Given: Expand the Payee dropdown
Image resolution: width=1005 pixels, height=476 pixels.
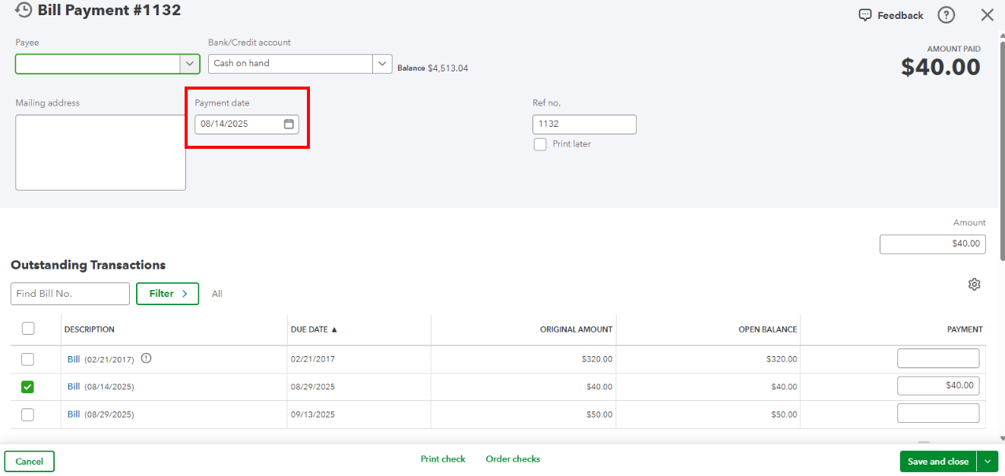Looking at the screenshot, I should [190, 64].
